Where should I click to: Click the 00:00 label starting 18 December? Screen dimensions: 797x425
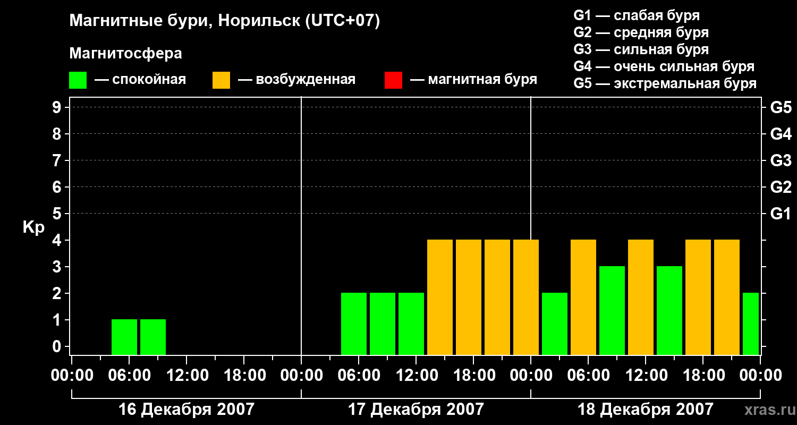point(530,376)
